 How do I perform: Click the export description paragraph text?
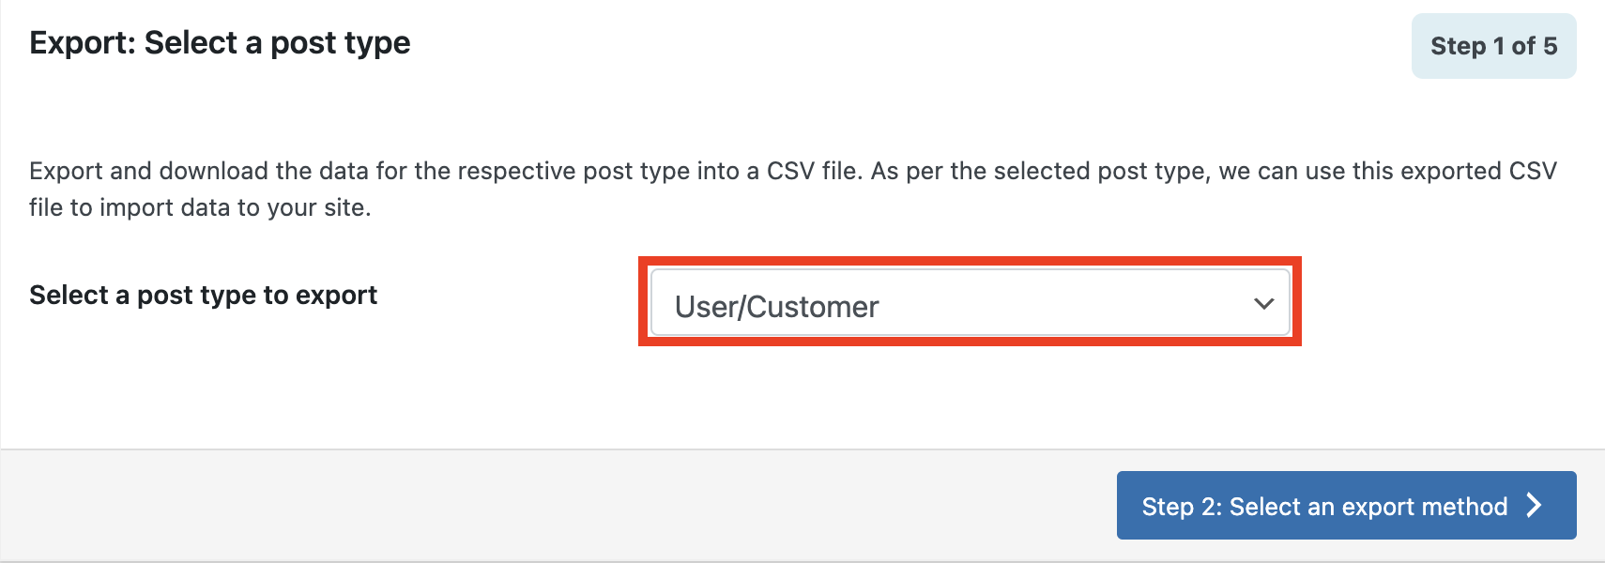(793, 189)
